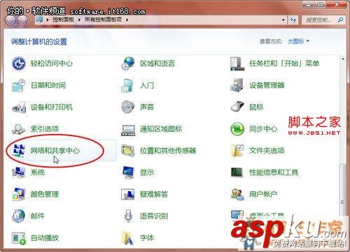
Task: Click the scrollbar up arrow
Action: (343, 59)
